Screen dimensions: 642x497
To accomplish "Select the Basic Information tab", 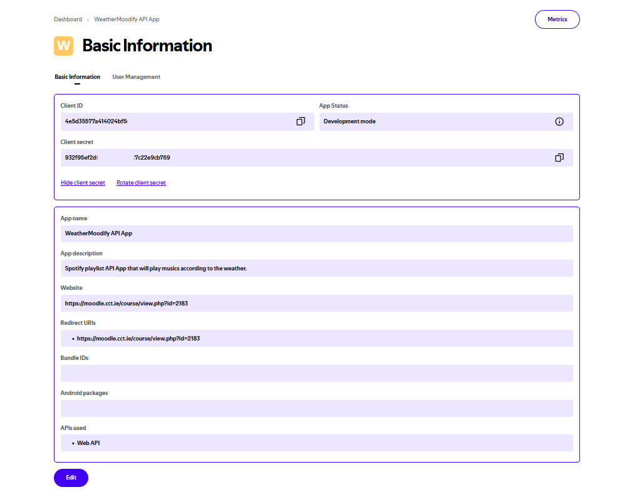I will 78,77.
